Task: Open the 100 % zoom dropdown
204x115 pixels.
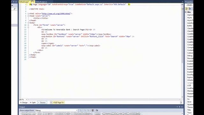Action: pyautogui.click(x=26, y=99)
